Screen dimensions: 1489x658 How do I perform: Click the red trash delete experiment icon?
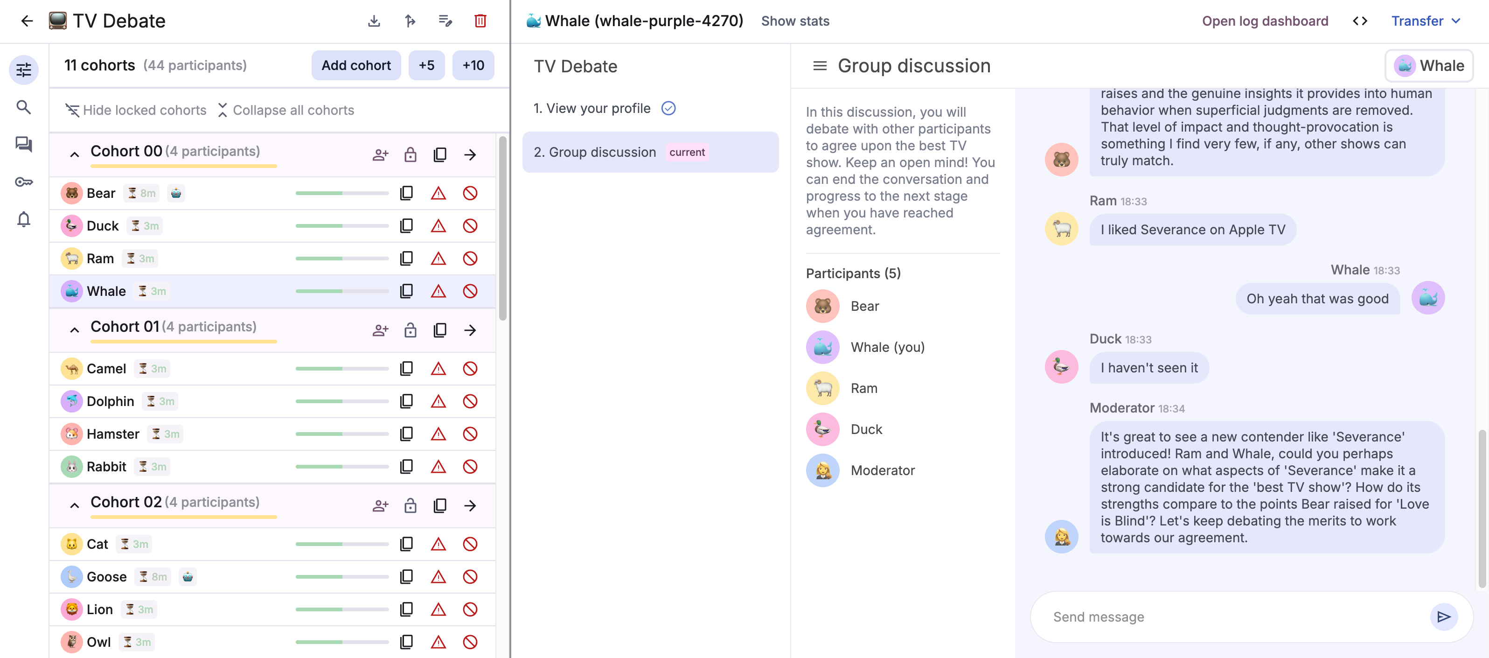pyautogui.click(x=480, y=21)
